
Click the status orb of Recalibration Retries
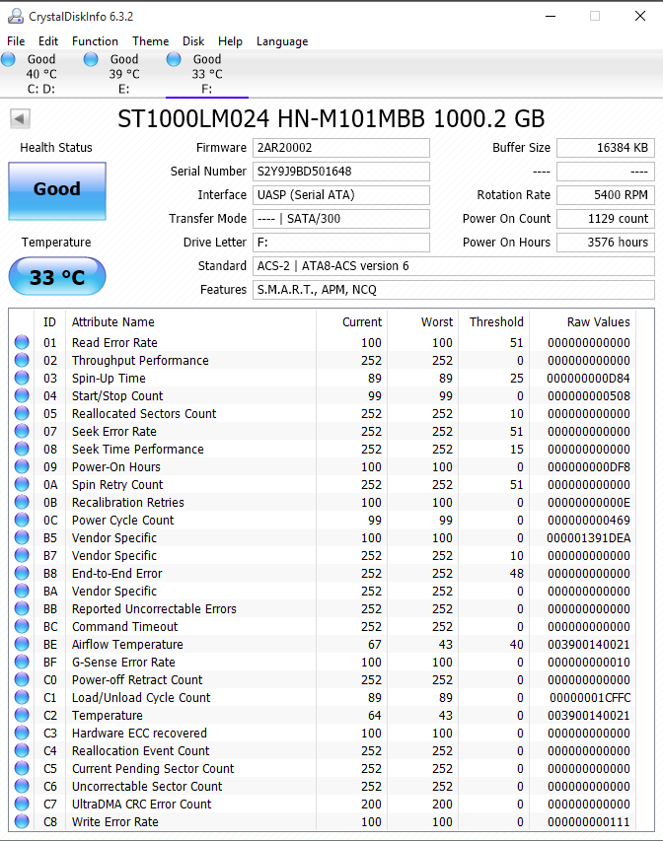(x=22, y=502)
